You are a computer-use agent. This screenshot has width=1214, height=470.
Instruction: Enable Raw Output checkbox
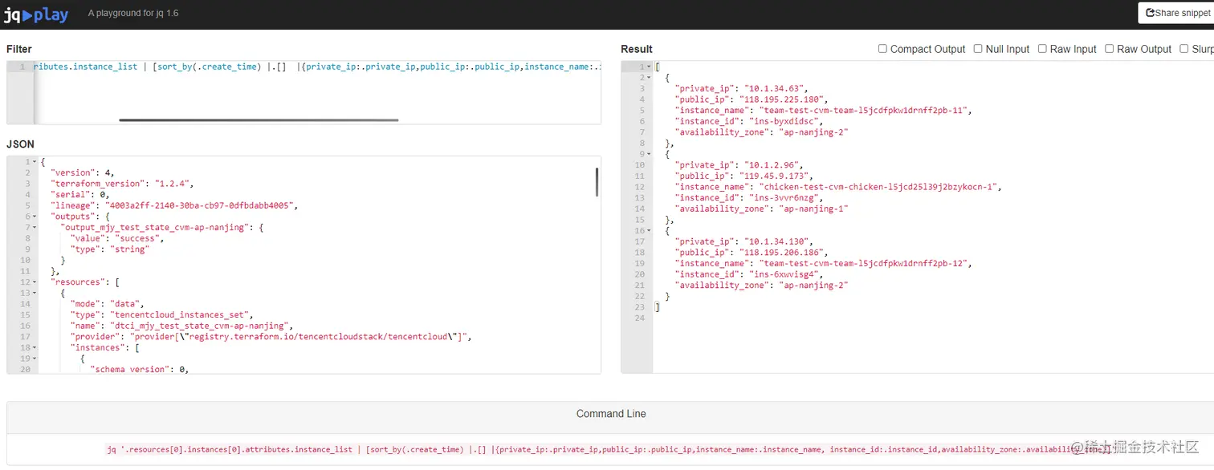coord(1109,49)
